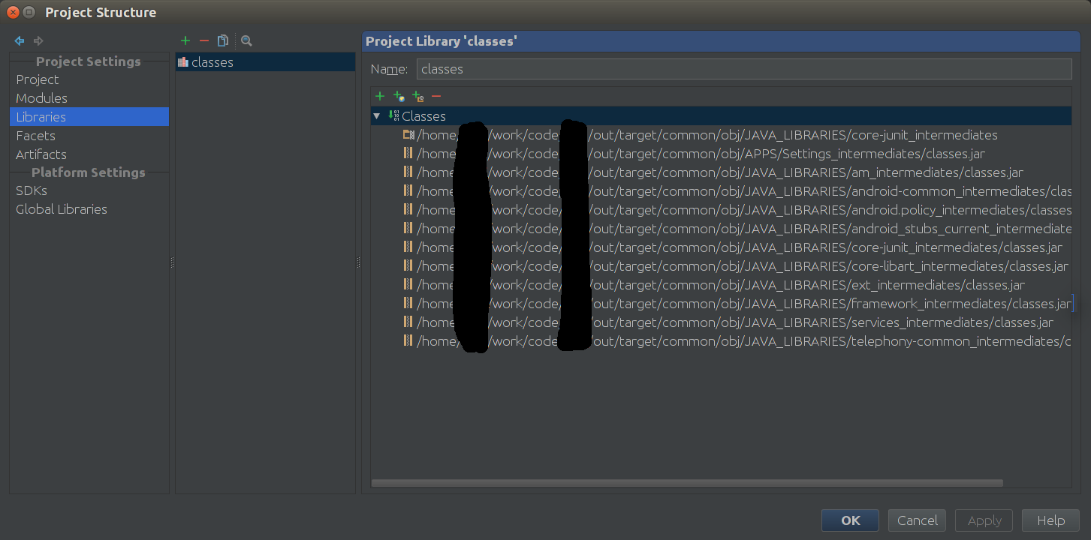Create a new library with the green plus
Image resolution: width=1091 pixels, height=540 pixels.
(185, 40)
